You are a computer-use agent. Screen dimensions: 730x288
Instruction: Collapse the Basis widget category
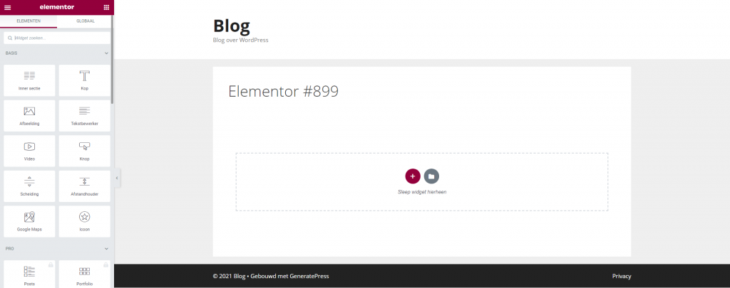click(106, 53)
